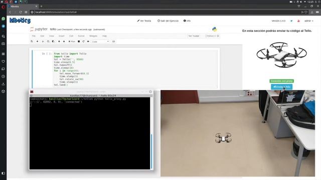This screenshot has width=321, height=180.
Task: Paste cells below in Jupyter toolbar
Action: coord(53,41)
